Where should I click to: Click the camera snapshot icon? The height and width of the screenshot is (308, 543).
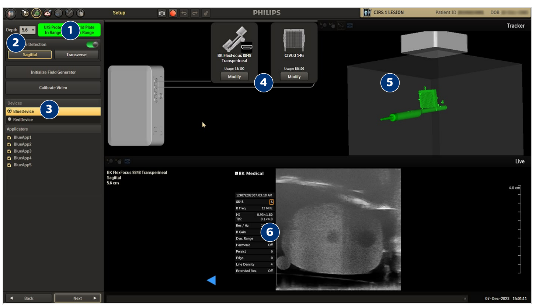click(x=162, y=13)
